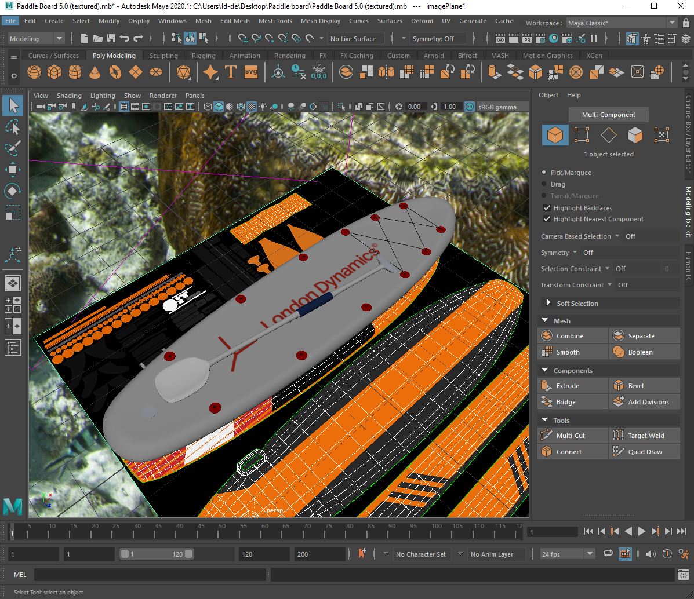Screen dimensions: 694x599
Task: Click frame 60 on the time slider
Action: click(x=264, y=530)
